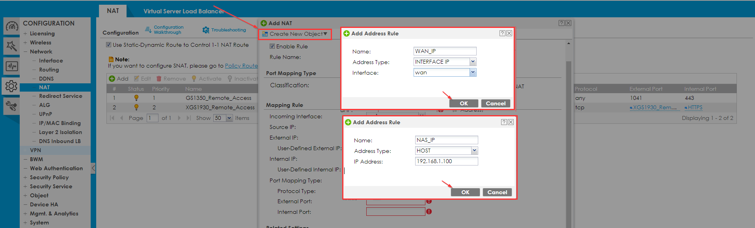The image size is (755, 228).
Task: Open the Dashboard gauge icon in sidebar
Action: point(11,26)
